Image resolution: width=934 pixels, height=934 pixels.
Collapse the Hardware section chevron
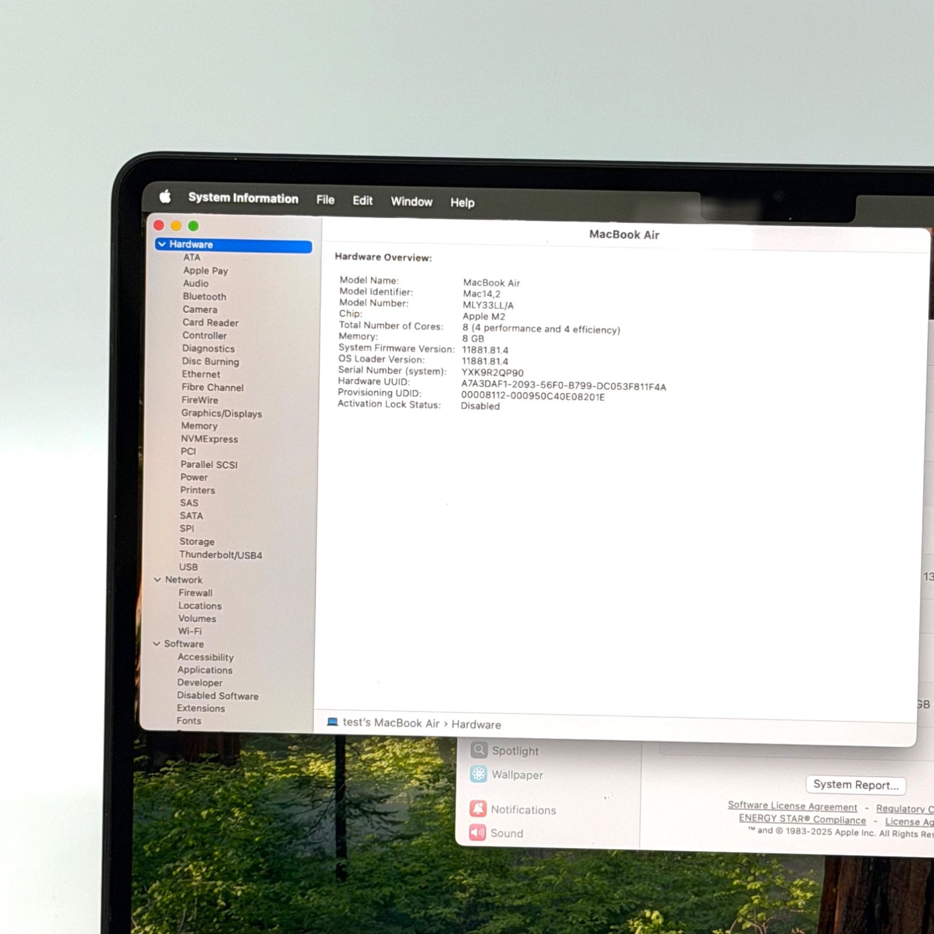162,244
